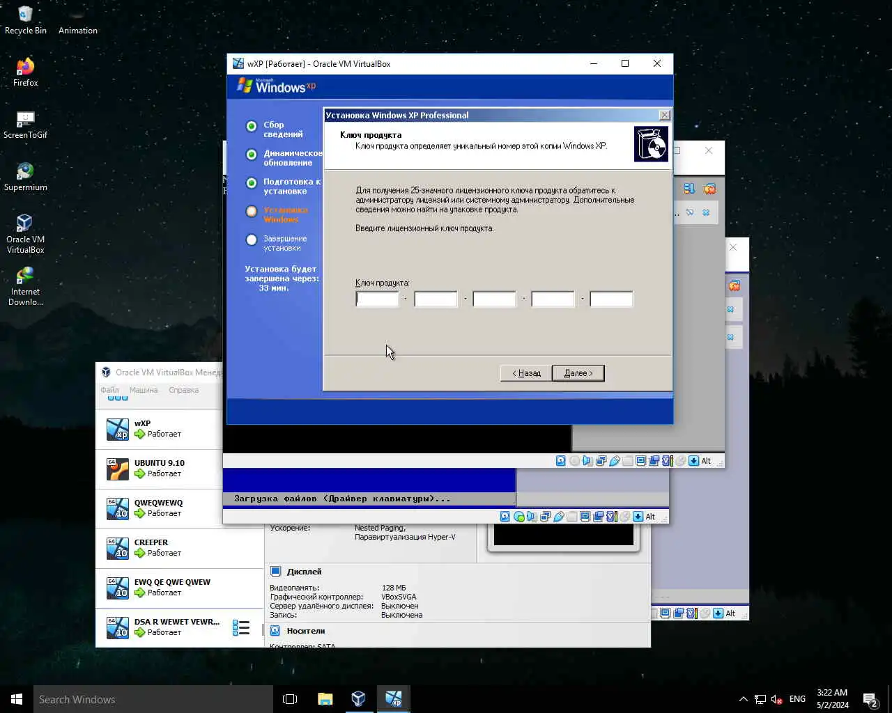Click the Назад button in XP setup
Image resolution: width=892 pixels, height=713 pixels.
point(525,373)
